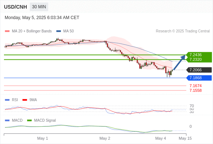Click the 'MACD Signal' legend label
Screen dimensions: 213x144
pos(45,121)
